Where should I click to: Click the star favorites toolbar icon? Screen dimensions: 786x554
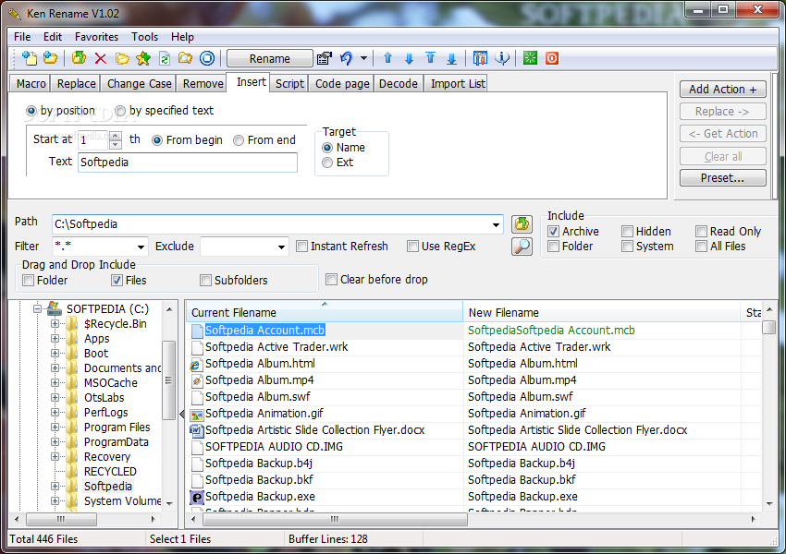[143, 58]
